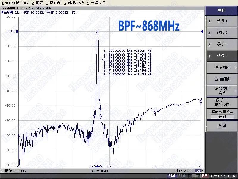The width and height of the screenshot is (238, 179).
Task: Toggle 频标 1 marker on or off
Action: click(222, 22)
